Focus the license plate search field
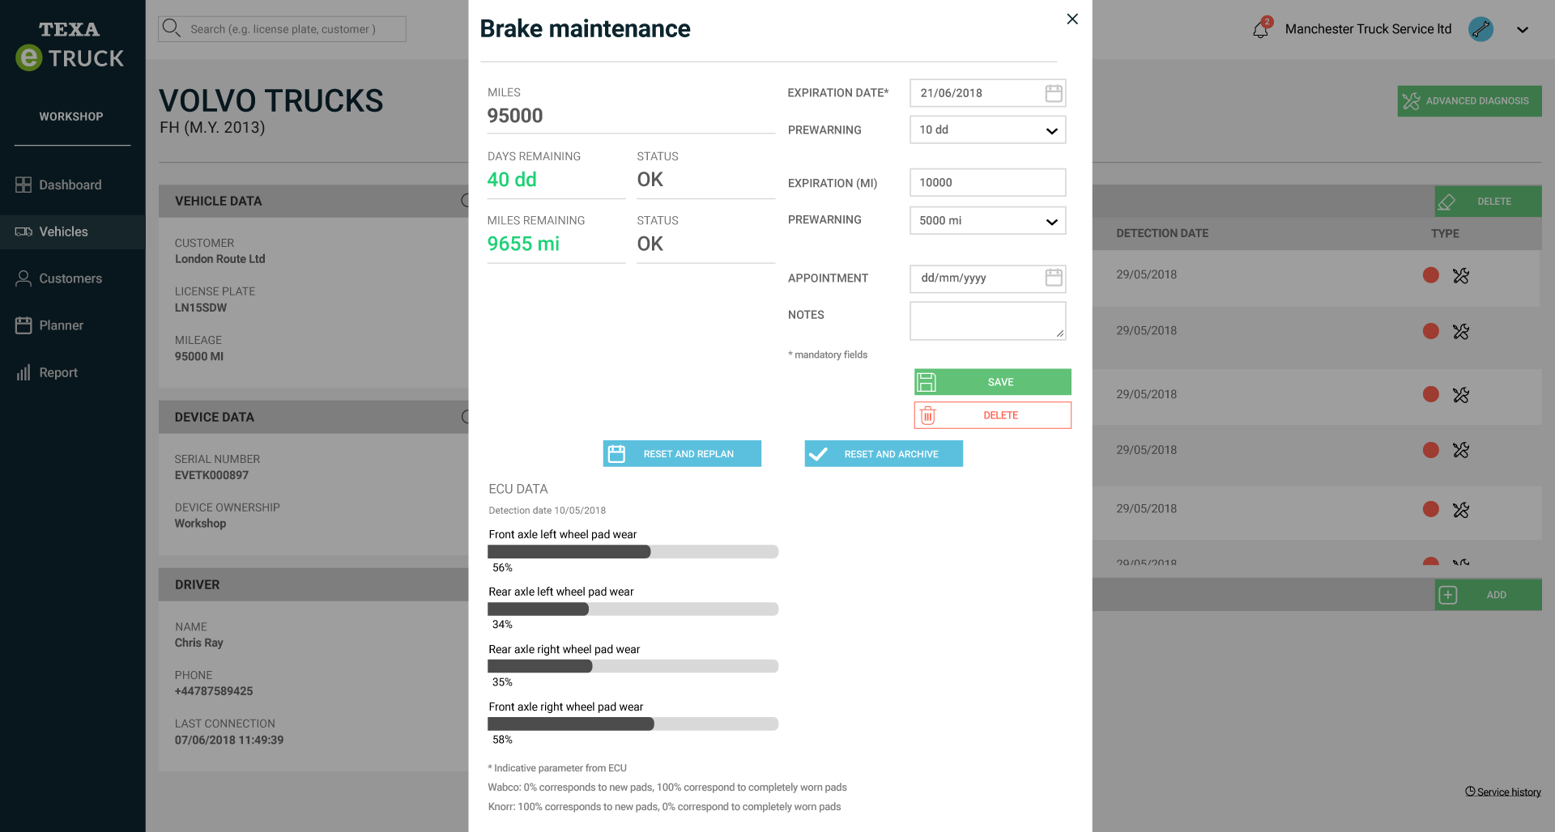 [282, 29]
